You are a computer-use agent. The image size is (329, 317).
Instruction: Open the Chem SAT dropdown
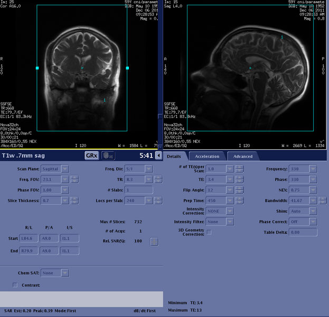pos(65,273)
